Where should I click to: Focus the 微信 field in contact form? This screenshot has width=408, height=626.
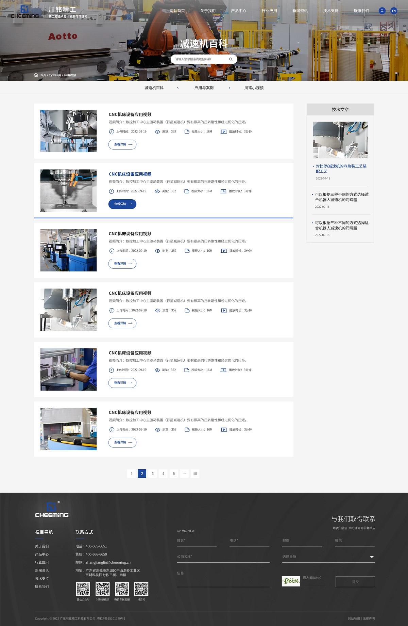(355, 541)
